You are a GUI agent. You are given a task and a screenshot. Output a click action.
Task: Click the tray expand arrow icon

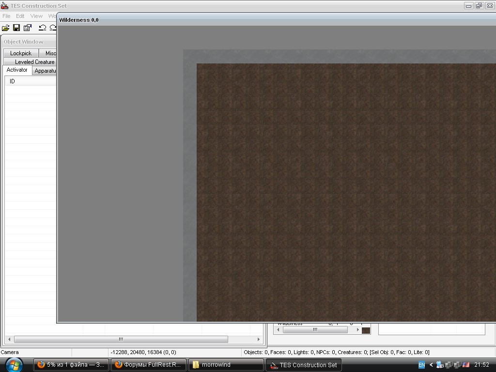431,365
